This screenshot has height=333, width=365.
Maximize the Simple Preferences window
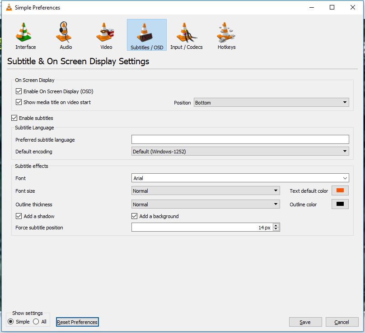click(x=332, y=7)
